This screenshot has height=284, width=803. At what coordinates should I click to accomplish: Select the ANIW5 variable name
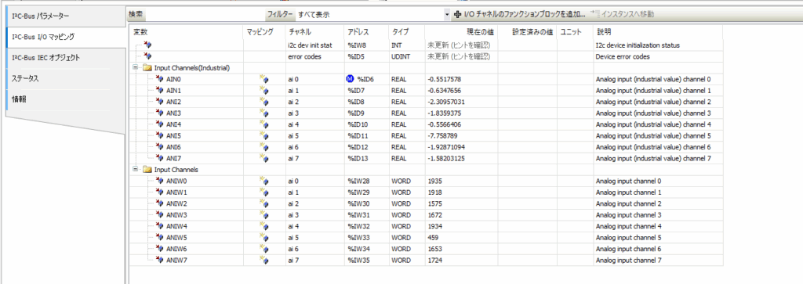coord(176,238)
